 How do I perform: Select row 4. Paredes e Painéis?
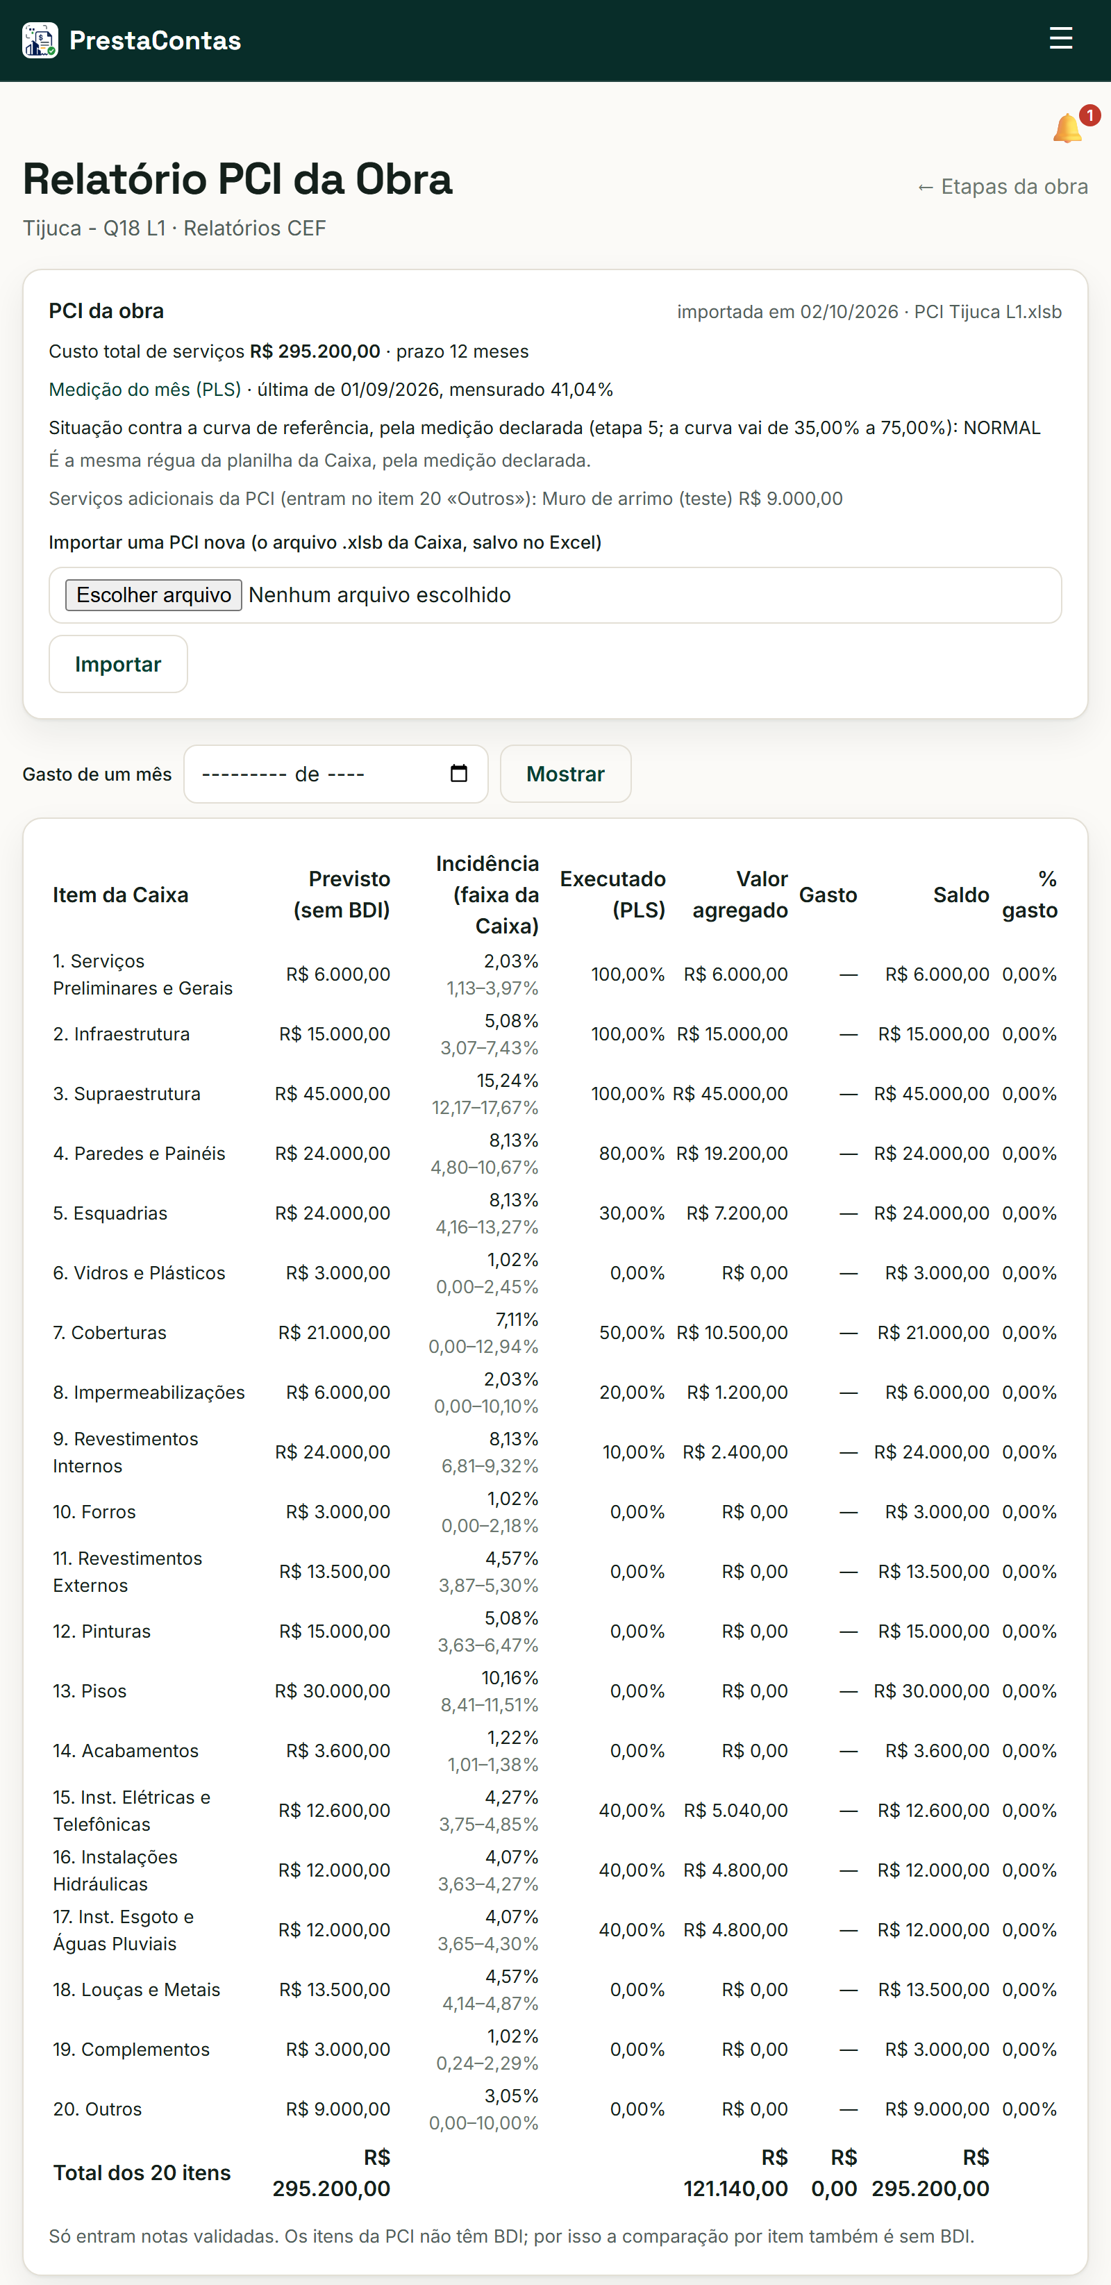point(555,1153)
